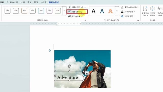Apply the black A WordArt style

[x=93, y=11]
